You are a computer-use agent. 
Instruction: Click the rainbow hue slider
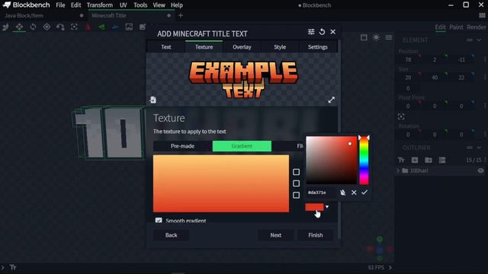click(364, 161)
